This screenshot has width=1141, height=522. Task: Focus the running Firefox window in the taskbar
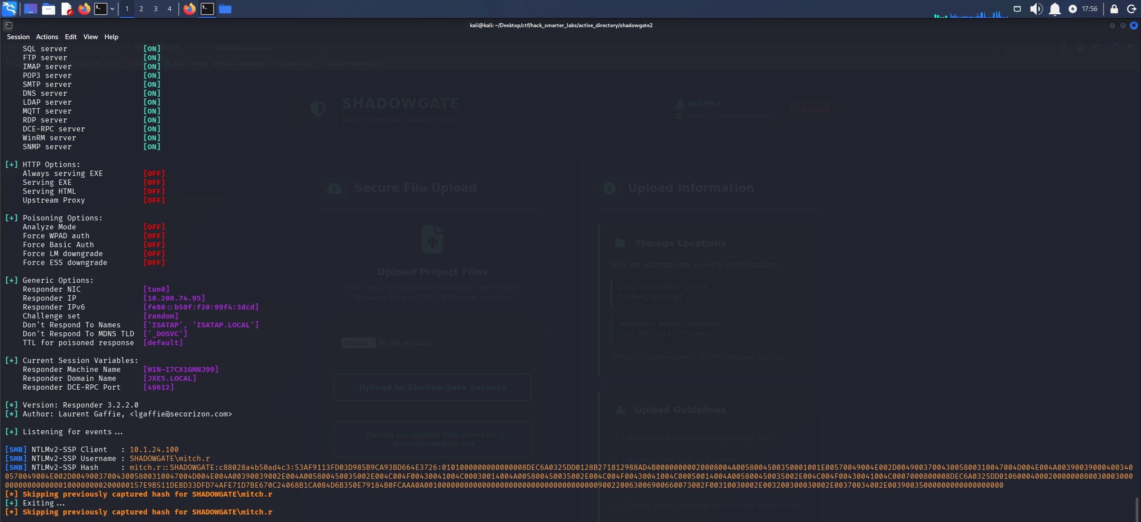189,8
